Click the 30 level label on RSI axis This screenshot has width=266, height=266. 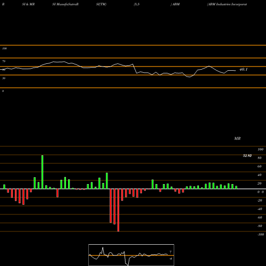(x=4, y=78)
